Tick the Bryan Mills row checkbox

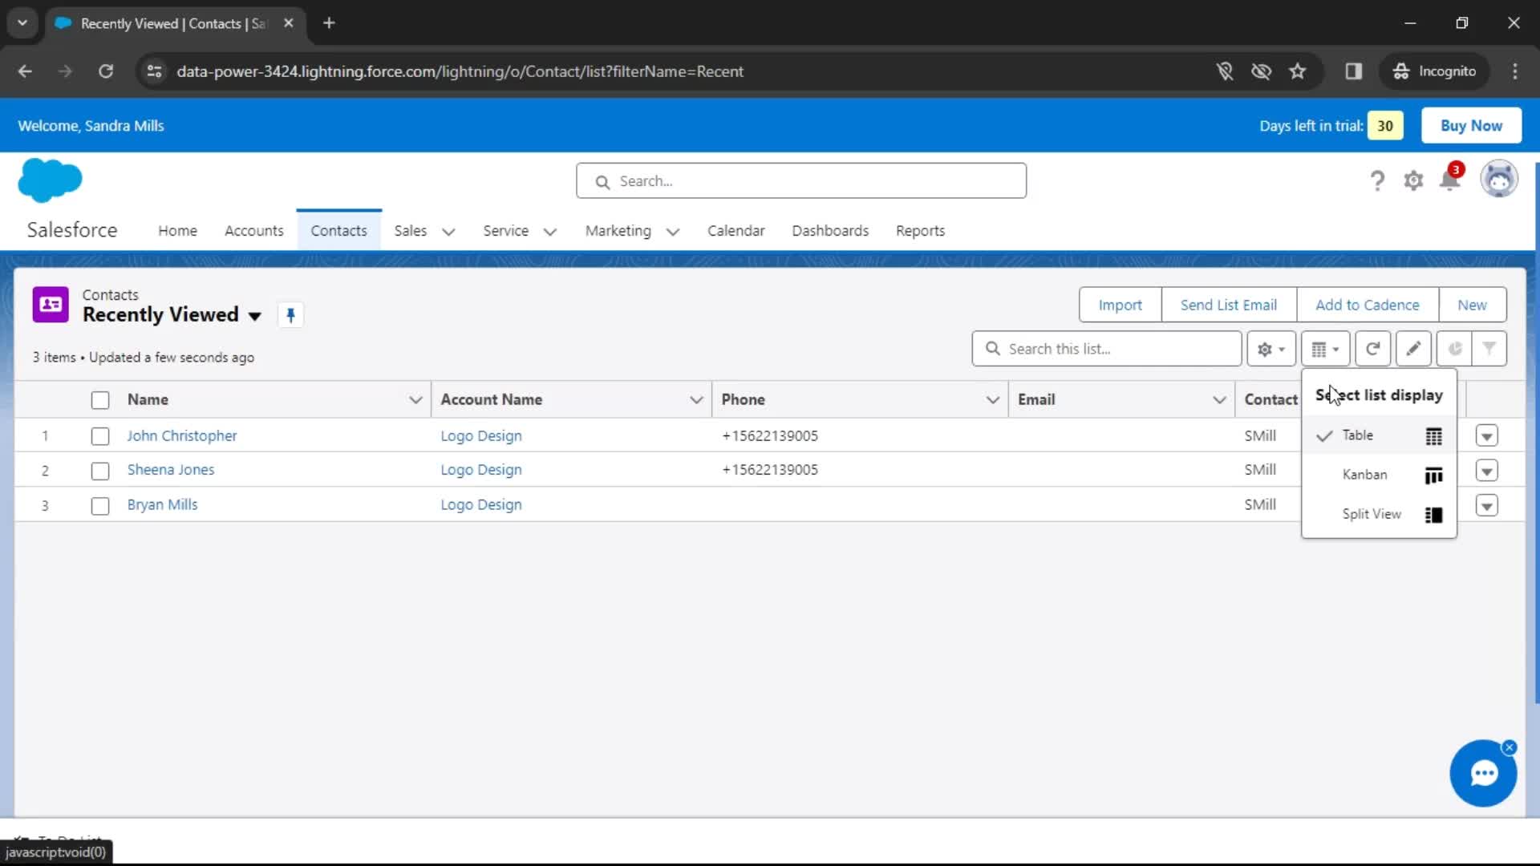(100, 506)
